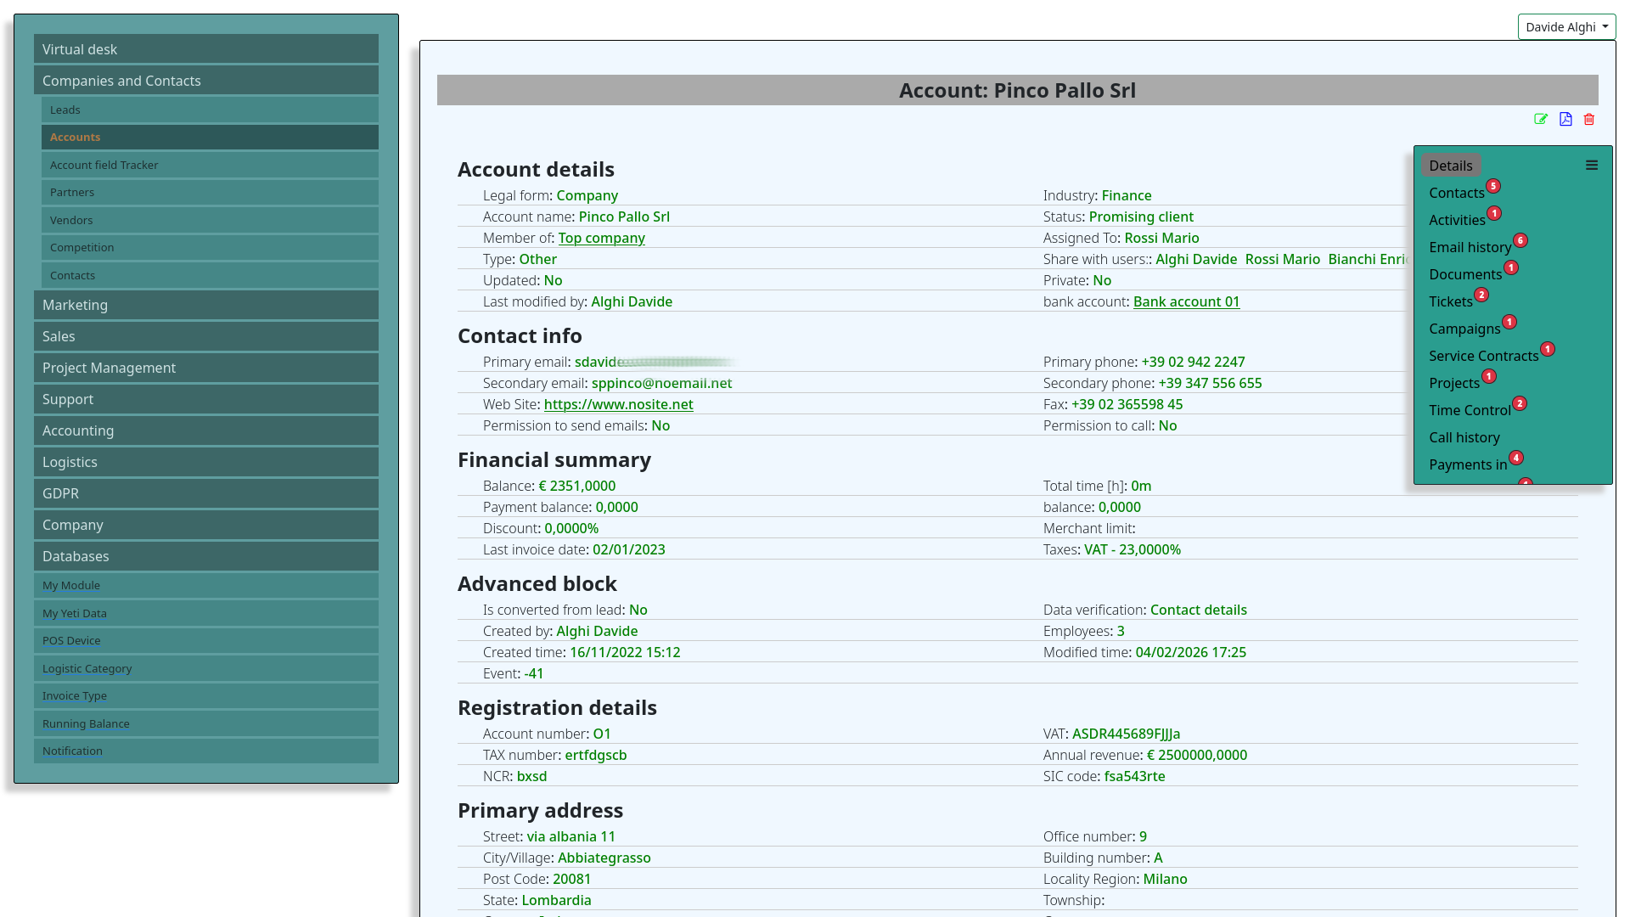Image resolution: width=1630 pixels, height=917 pixels.
Task: Toggle the hamburger menu in Details panel
Action: [1592, 166]
